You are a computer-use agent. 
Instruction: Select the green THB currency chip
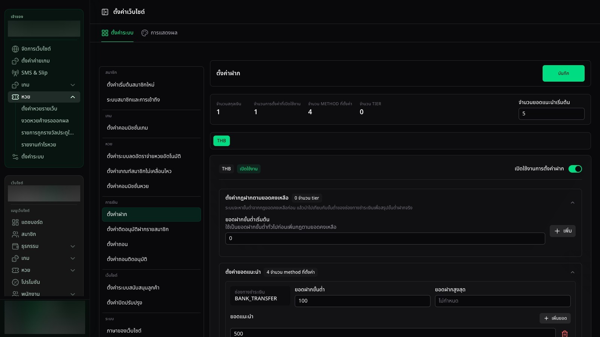pos(222,141)
